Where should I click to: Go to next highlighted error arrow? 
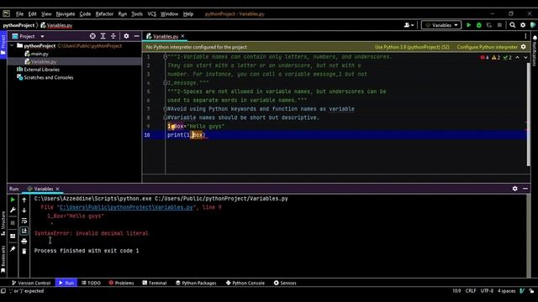pos(525,58)
